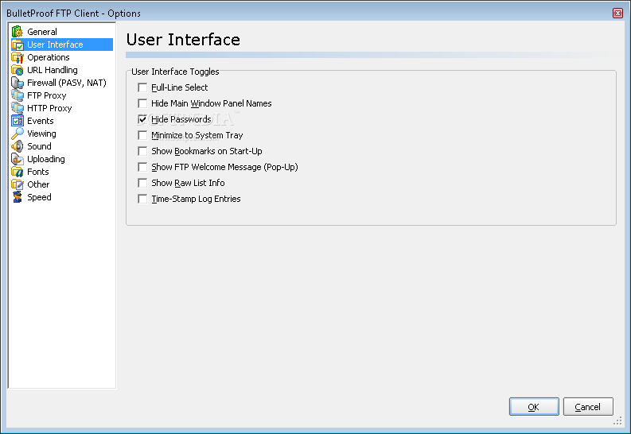
Task: Click the Speed category icon
Action: [x=17, y=197]
